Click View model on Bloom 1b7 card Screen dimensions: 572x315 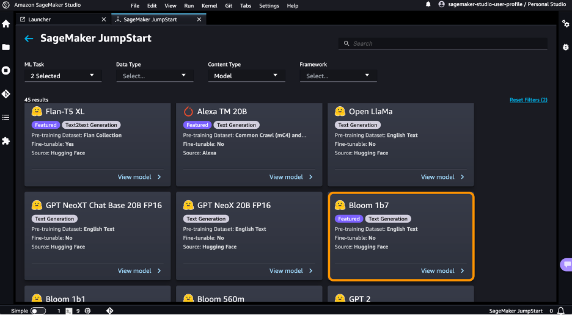pyautogui.click(x=442, y=270)
